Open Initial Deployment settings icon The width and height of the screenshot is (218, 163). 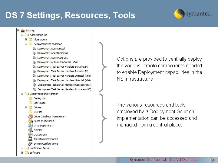pyautogui.click(x=30, y=126)
